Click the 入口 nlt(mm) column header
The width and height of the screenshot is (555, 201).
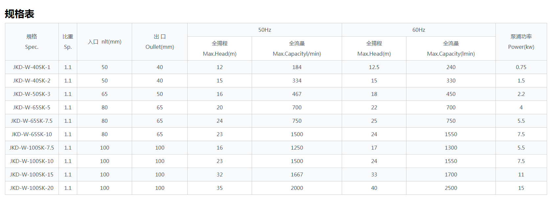tap(104, 42)
